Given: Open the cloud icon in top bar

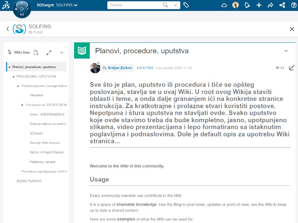Looking at the screenshot, I should (x=224, y=5).
